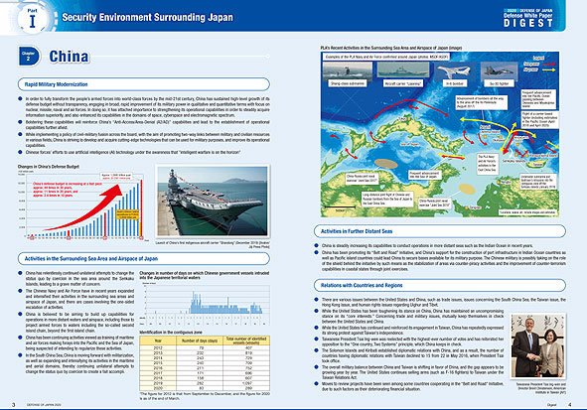Image resolution: width=587 pixels, height=410 pixels.
Task: Click the 'Identification in the contiguous zone' table title
Action: point(171,333)
